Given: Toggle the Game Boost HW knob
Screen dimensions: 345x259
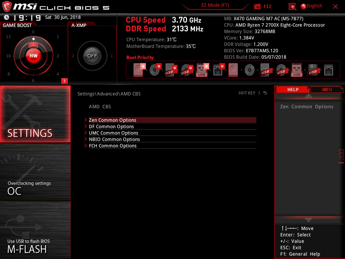Looking at the screenshot, I should pos(33,56).
